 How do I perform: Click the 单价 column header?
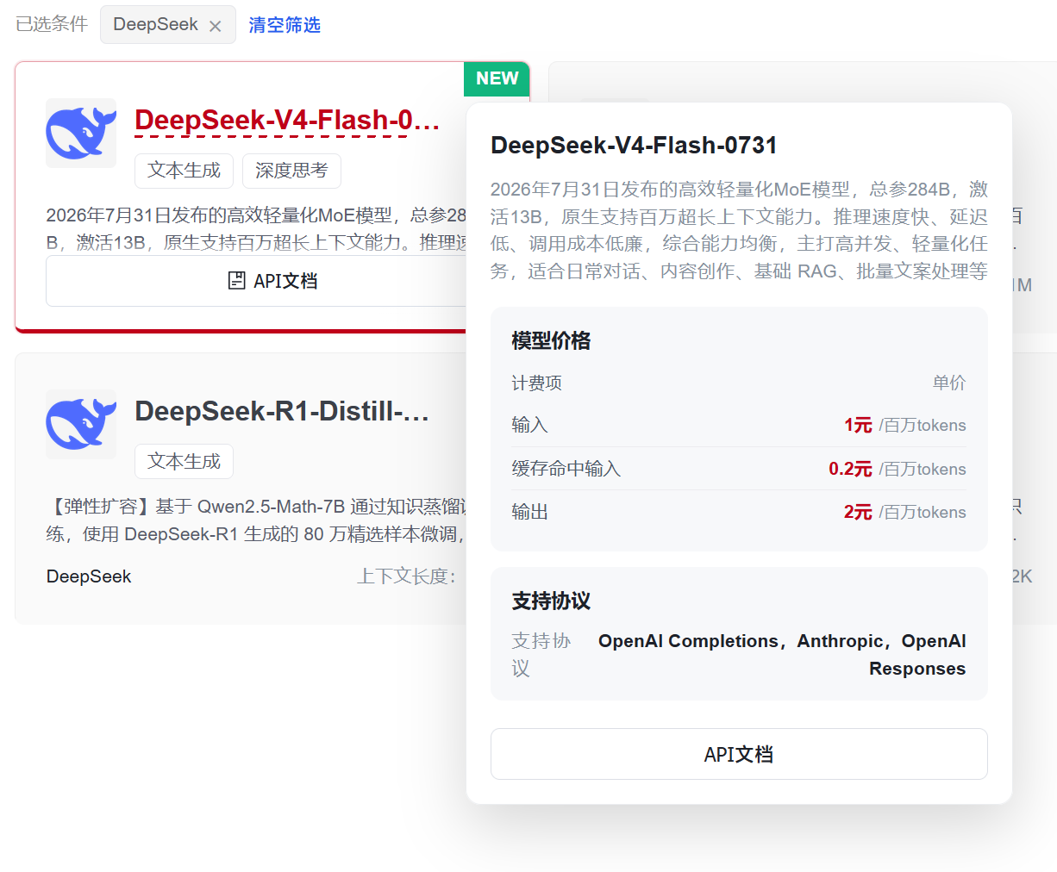coord(949,383)
